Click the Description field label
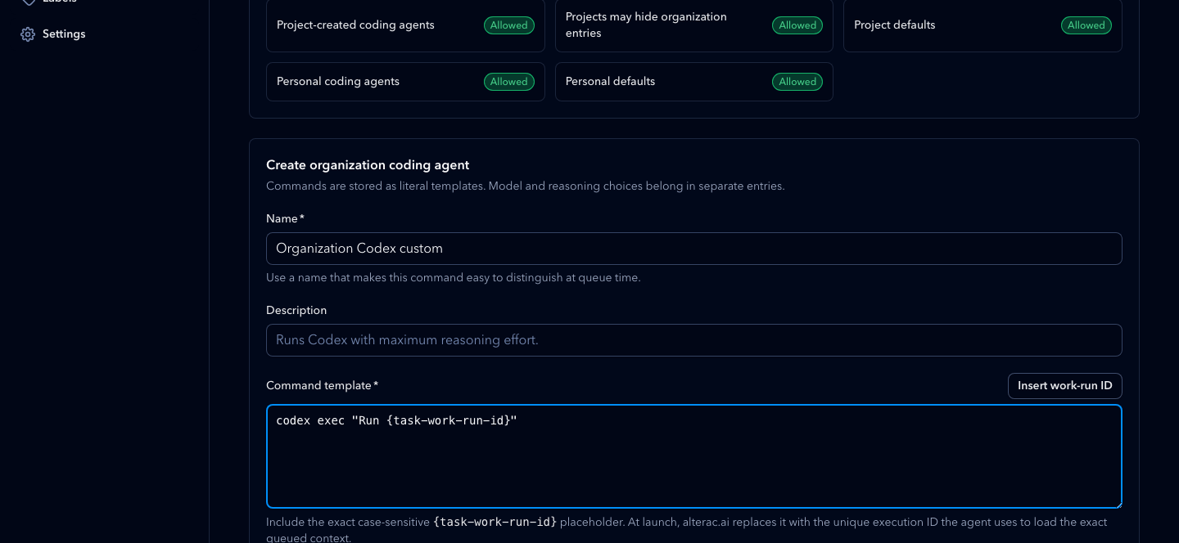Image resolution: width=1179 pixels, height=543 pixels. [x=296, y=310]
